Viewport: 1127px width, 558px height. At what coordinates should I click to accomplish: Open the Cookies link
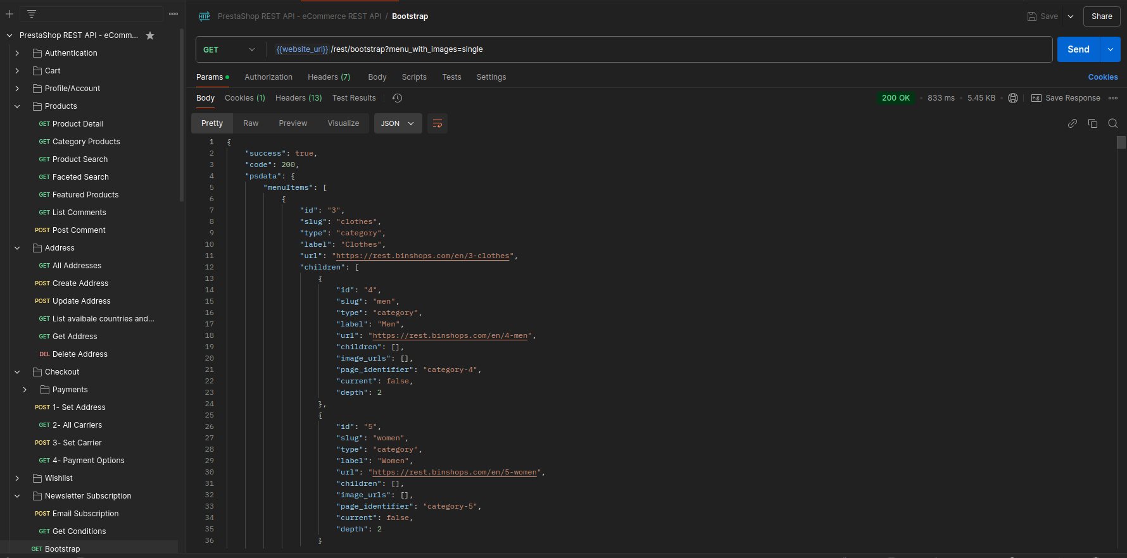pyautogui.click(x=1103, y=77)
